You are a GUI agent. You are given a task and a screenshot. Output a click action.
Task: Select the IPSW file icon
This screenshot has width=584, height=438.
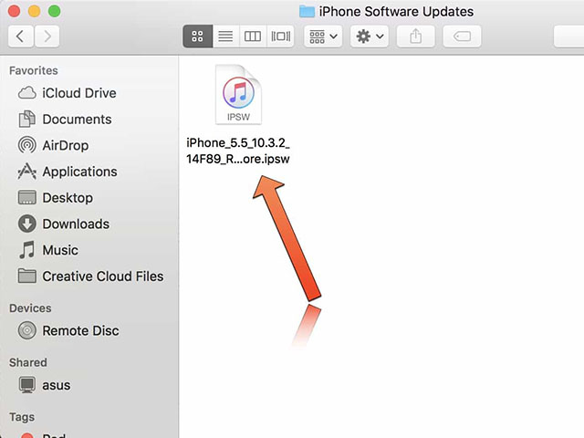[x=238, y=95]
